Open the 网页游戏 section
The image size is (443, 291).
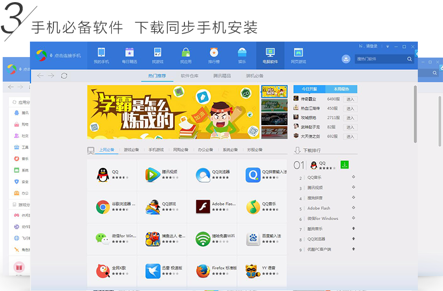pyautogui.click(x=298, y=55)
